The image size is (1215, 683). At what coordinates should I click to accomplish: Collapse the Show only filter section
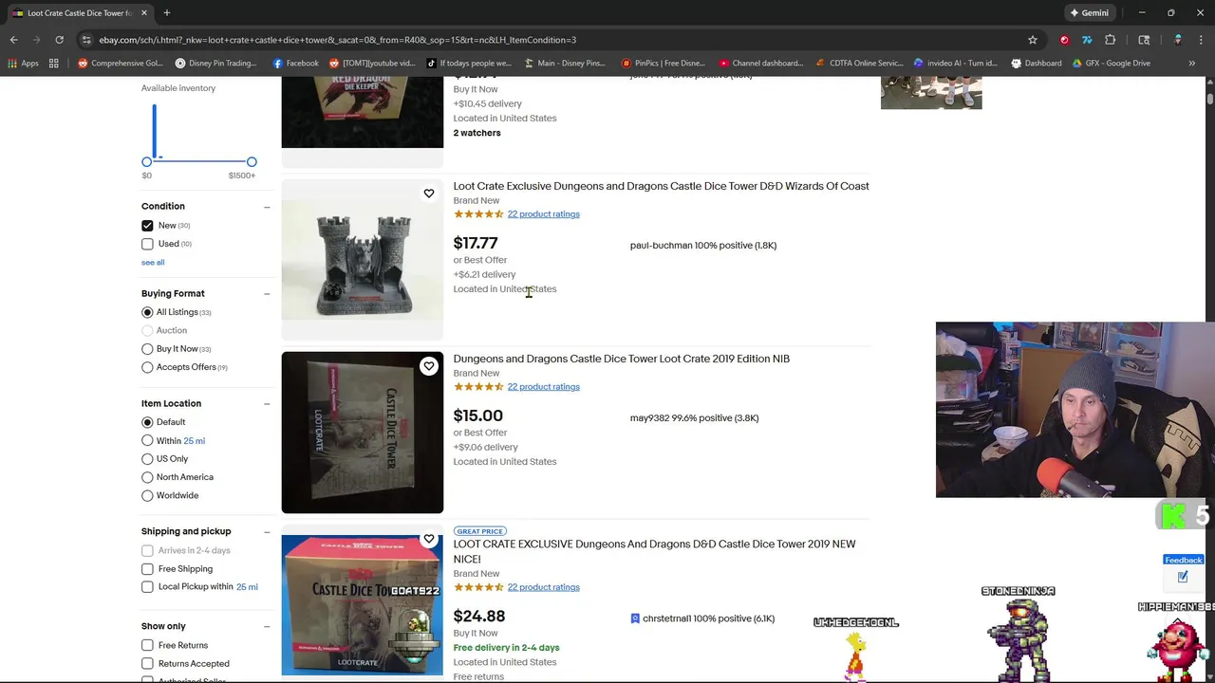pos(267,626)
